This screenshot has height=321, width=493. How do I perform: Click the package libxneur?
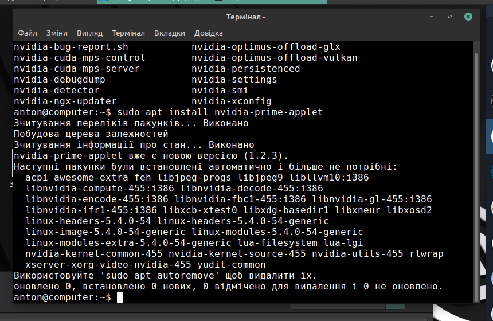click(x=358, y=210)
